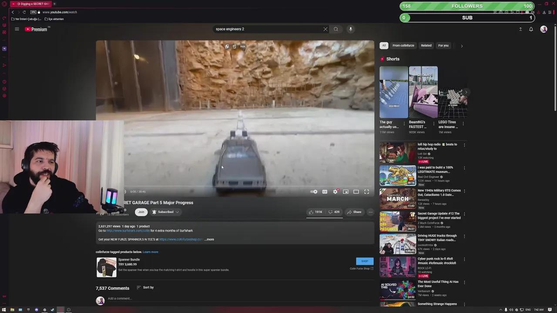The width and height of the screenshot is (557, 313).
Task: Open the YouTube settings gear in the player
Action: (x=336, y=192)
